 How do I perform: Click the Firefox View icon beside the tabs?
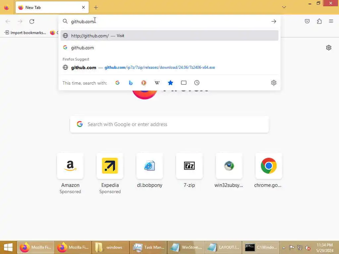point(7,8)
